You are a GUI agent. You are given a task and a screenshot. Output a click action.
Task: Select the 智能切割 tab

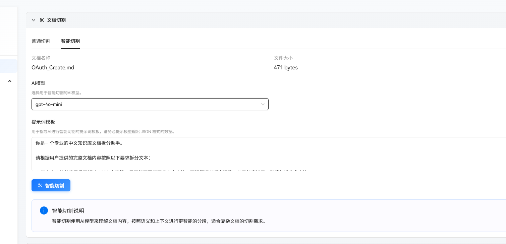(70, 41)
